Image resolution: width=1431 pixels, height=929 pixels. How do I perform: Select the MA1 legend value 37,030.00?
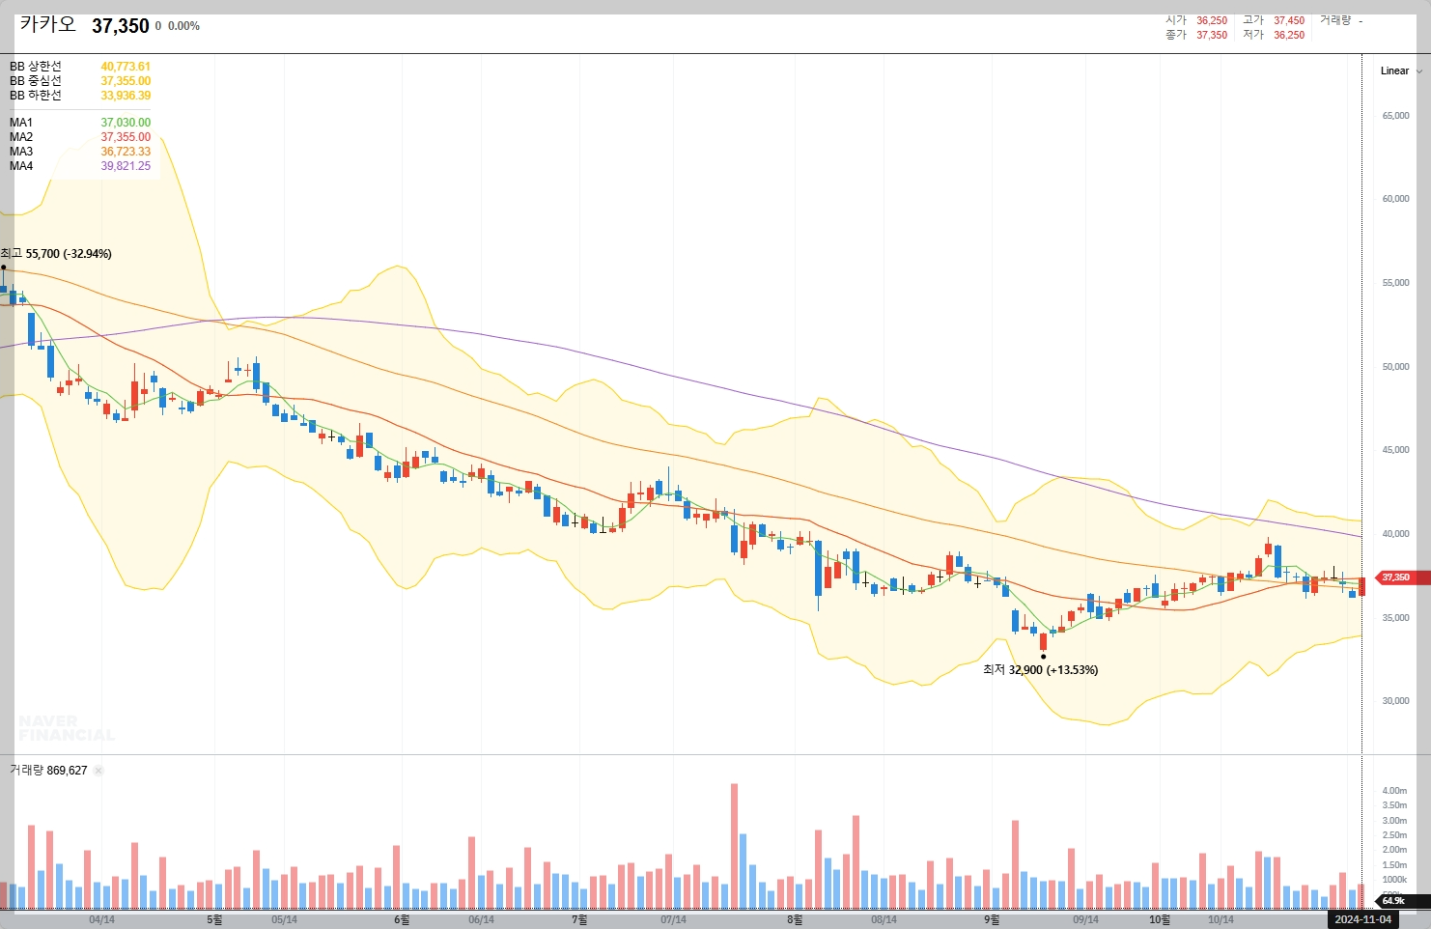[126, 123]
